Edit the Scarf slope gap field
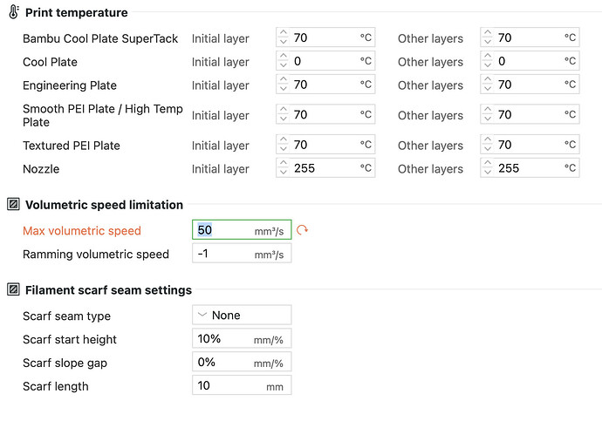The height and width of the screenshot is (428, 602). coord(242,362)
